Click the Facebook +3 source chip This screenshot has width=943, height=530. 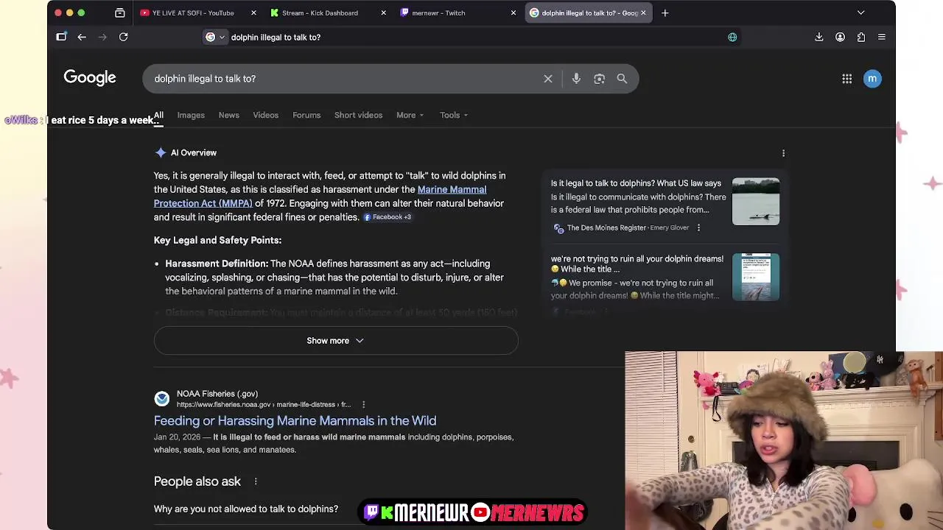tap(388, 217)
